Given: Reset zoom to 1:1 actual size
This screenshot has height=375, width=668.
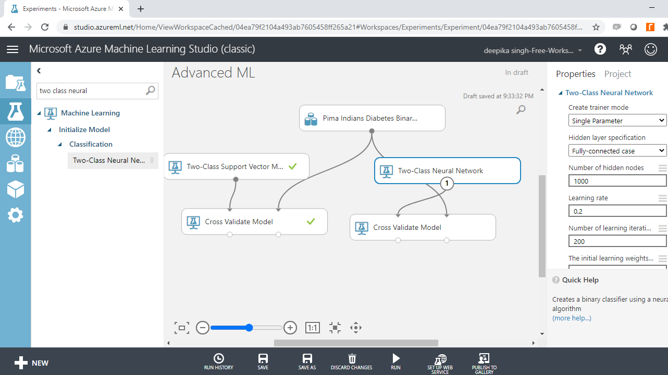Looking at the screenshot, I should [312, 328].
